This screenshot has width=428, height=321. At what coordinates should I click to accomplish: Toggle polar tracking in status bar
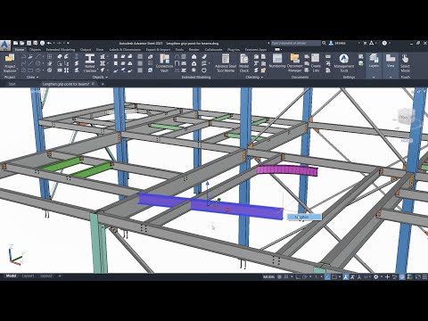point(305,276)
